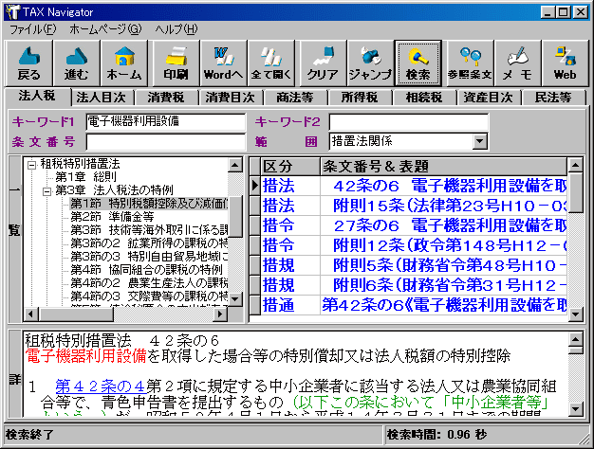Collapse the 第3章 法人税法の特例 node
This screenshot has width=594, height=449.
pos(47,191)
